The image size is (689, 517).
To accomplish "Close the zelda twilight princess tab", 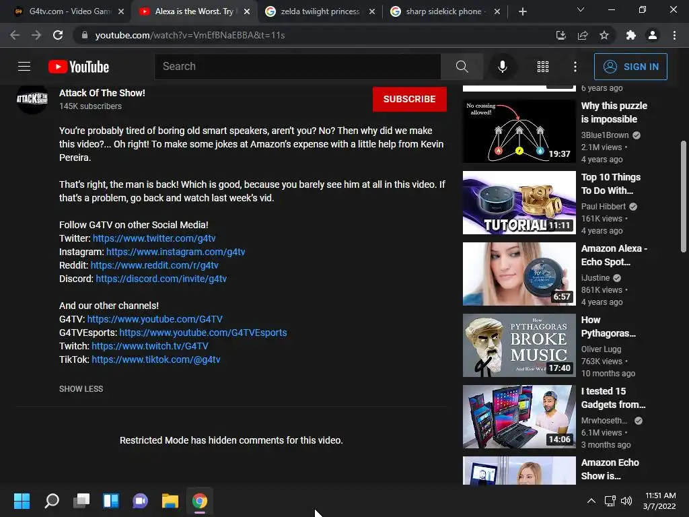I will pyautogui.click(x=372, y=11).
